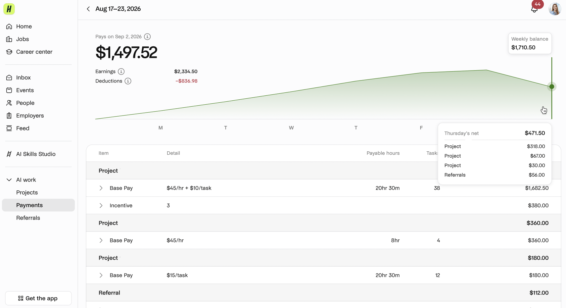Click the Career center menu label
The height and width of the screenshot is (308, 566).
(x=34, y=52)
